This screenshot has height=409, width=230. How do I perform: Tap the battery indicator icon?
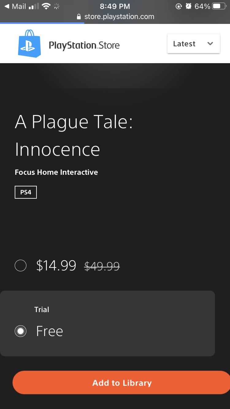[219, 6]
